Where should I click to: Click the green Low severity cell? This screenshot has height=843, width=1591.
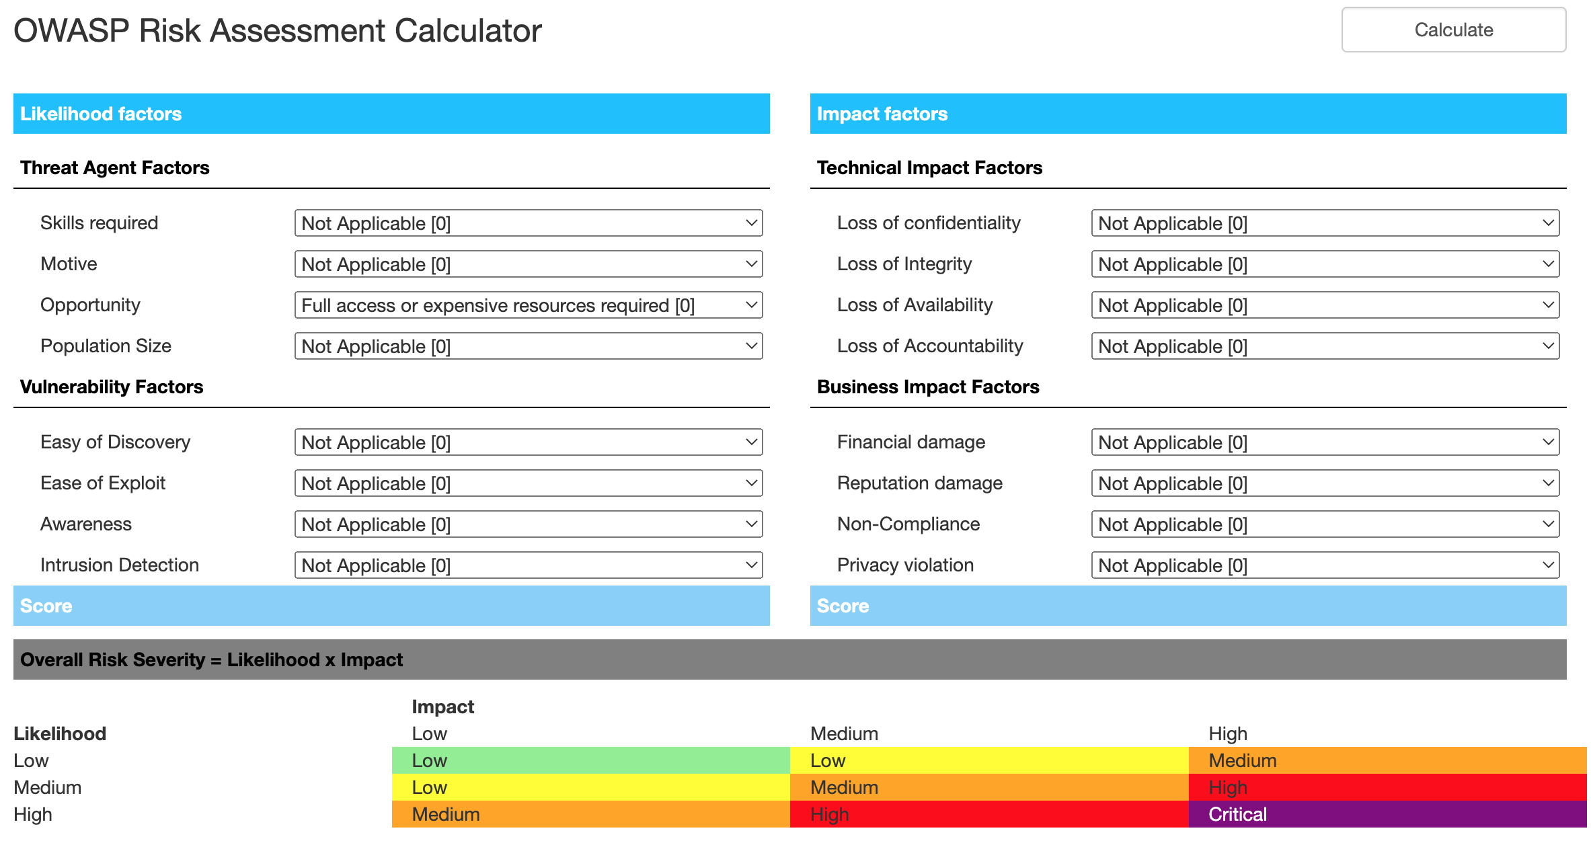(x=591, y=760)
